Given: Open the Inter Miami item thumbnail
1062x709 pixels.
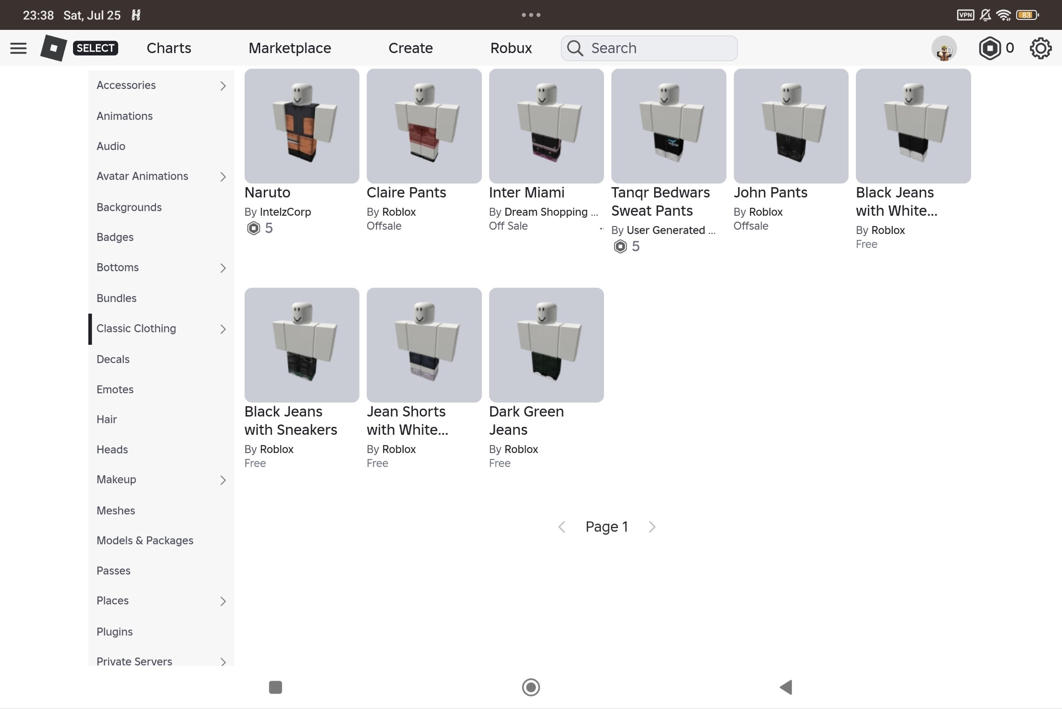Looking at the screenshot, I should [546, 126].
